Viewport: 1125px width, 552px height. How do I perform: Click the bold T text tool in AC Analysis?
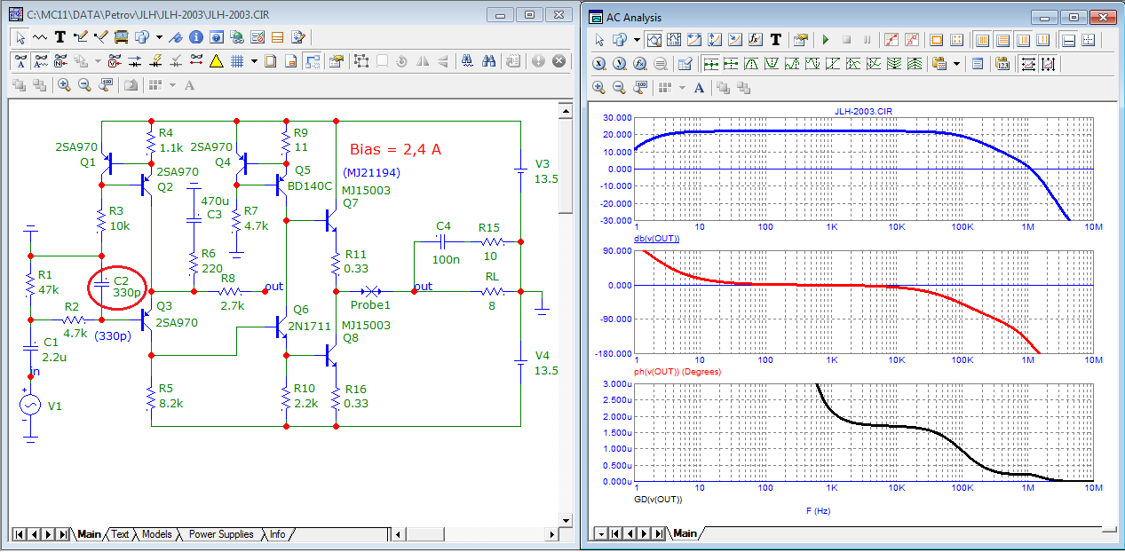[775, 40]
